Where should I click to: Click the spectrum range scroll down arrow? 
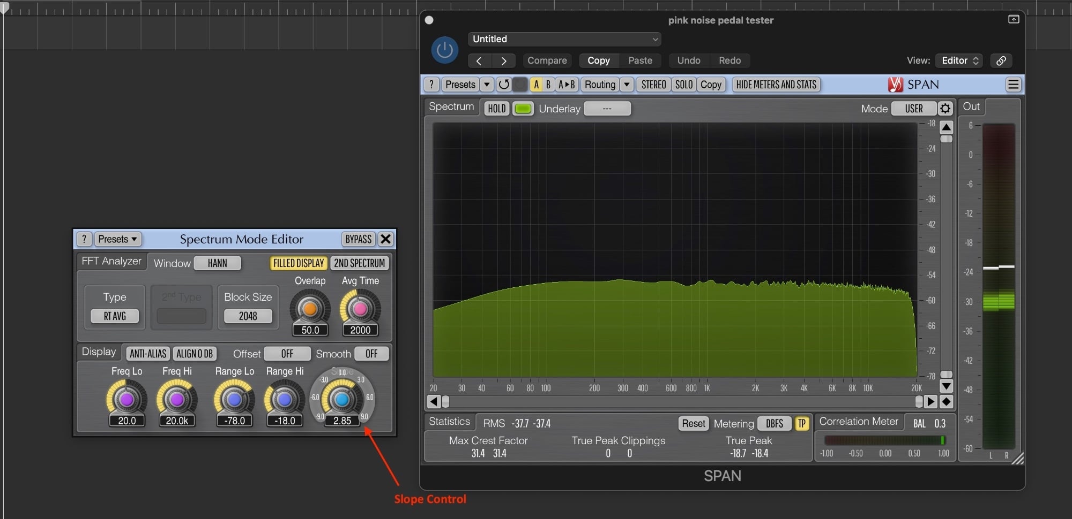947,385
